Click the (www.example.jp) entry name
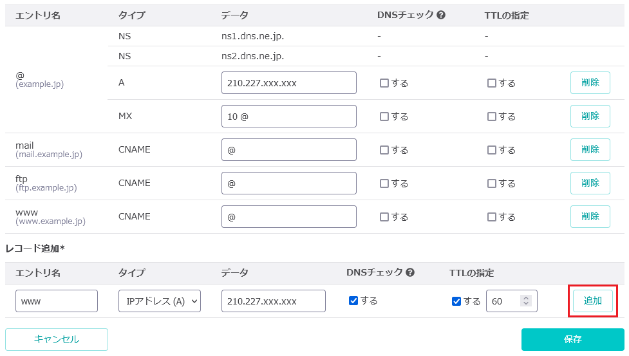Screen dimensions: 629x356 click(51, 221)
